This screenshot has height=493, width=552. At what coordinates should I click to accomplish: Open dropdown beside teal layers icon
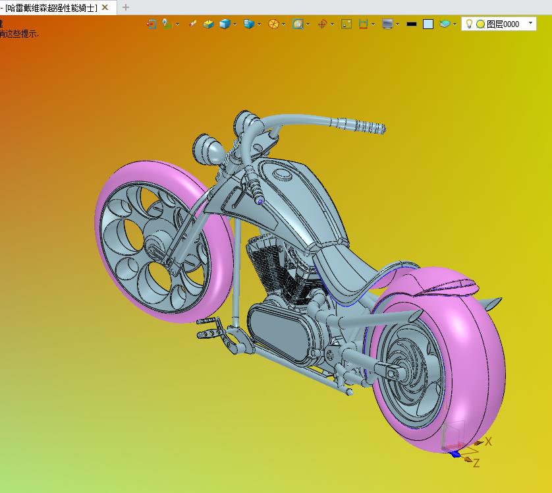pyautogui.click(x=455, y=24)
